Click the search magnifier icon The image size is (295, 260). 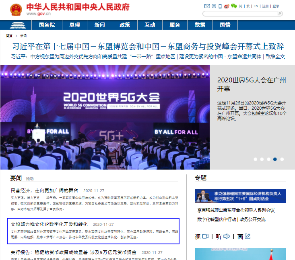280,14
